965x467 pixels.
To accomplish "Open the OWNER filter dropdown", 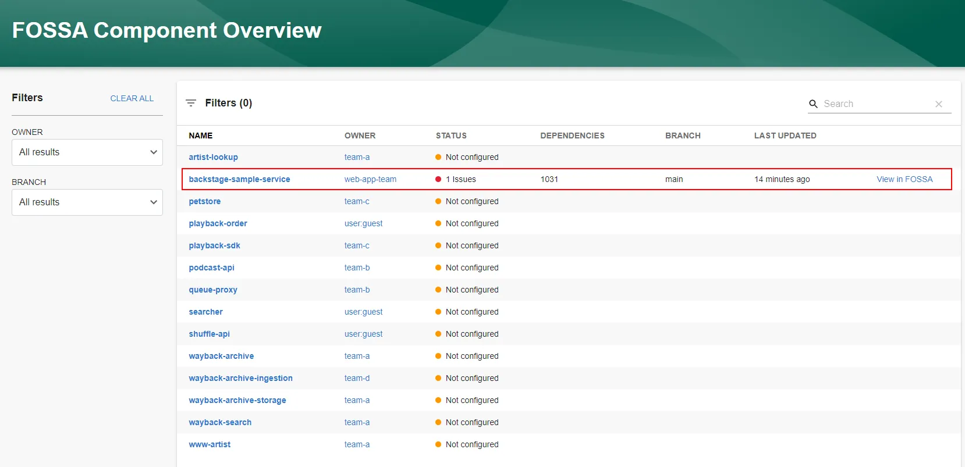I will tap(87, 152).
